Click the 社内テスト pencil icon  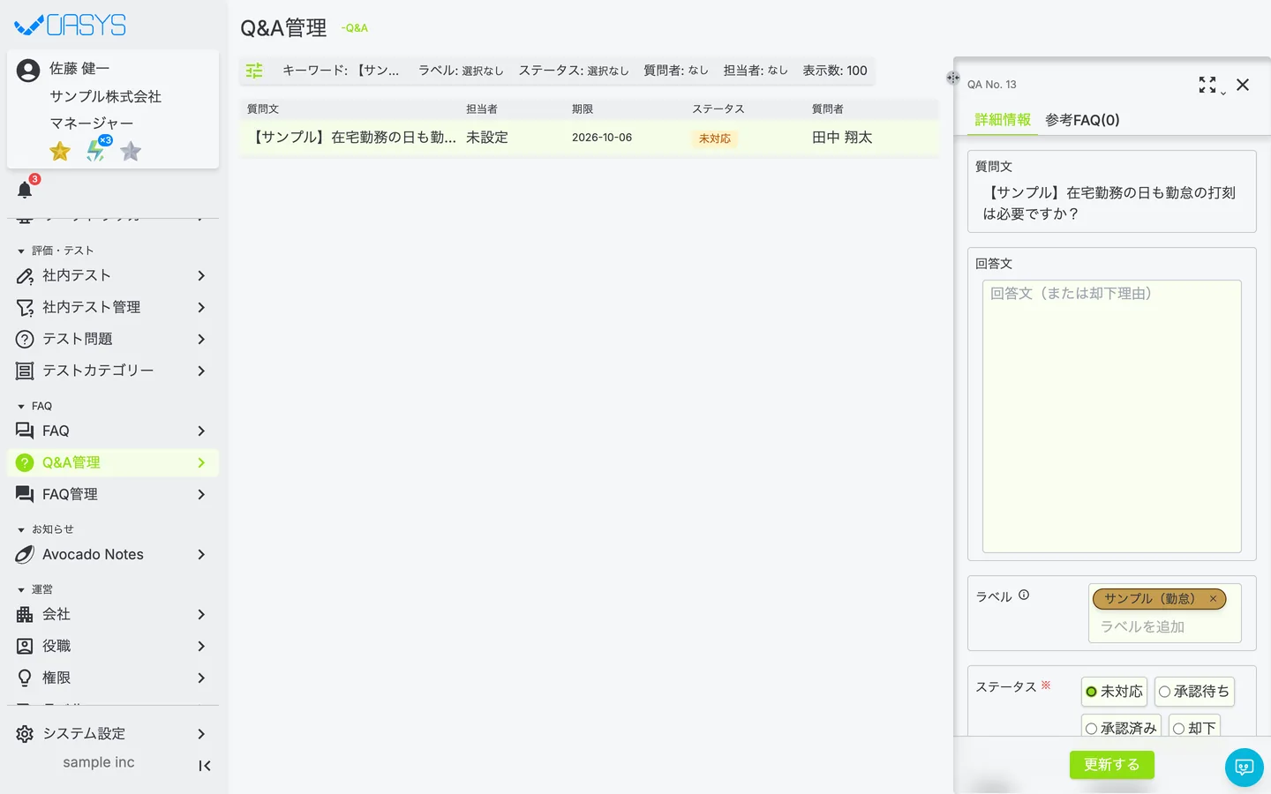[x=25, y=276]
